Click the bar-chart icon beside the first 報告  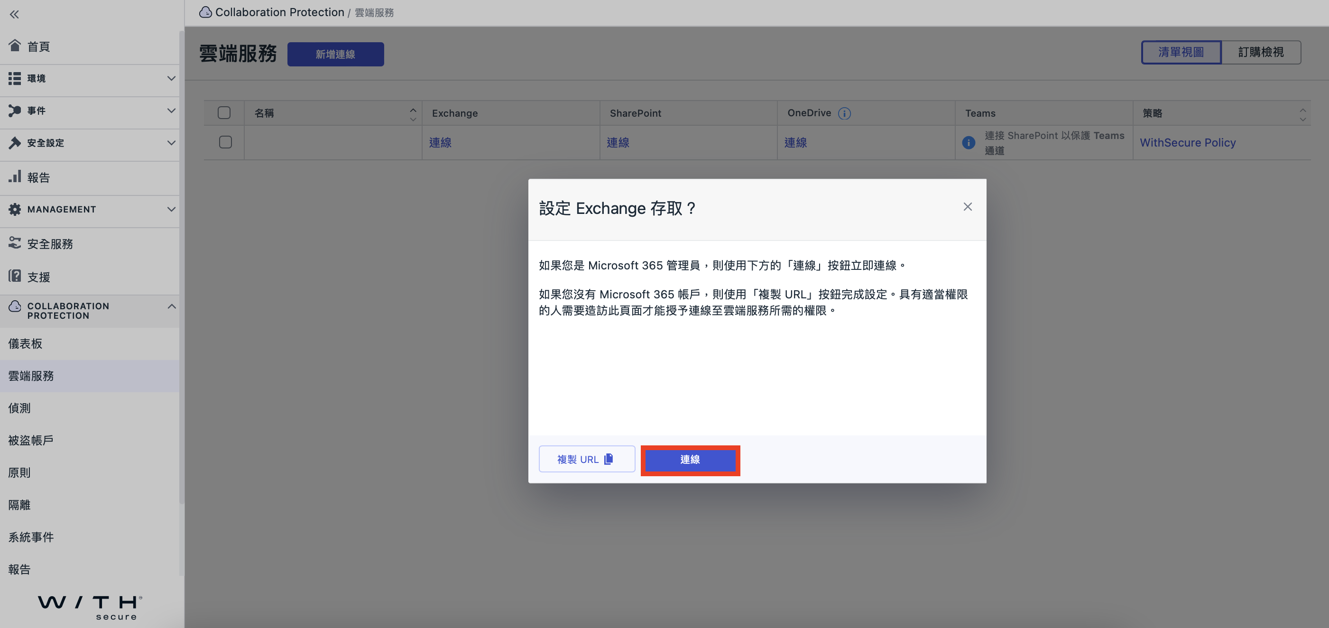pos(14,176)
